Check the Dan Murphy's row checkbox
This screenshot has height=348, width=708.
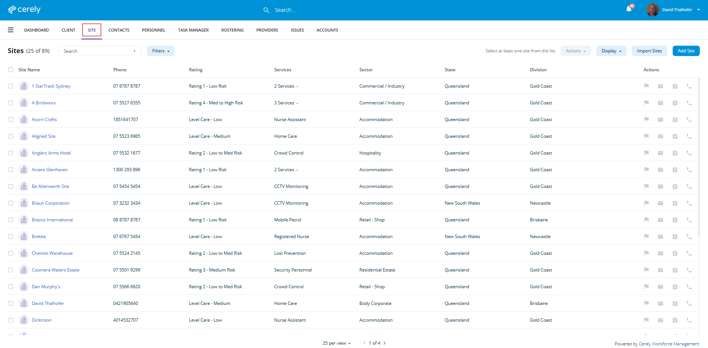(11, 287)
